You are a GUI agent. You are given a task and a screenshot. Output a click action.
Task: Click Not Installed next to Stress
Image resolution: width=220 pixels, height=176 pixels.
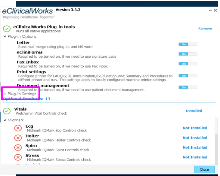click(195, 157)
